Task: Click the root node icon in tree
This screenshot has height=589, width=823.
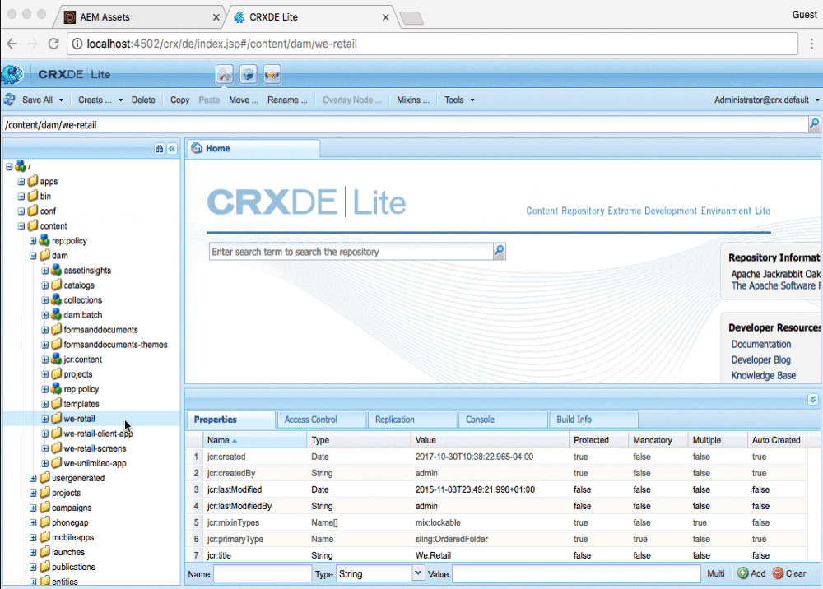Action: pos(21,166)
